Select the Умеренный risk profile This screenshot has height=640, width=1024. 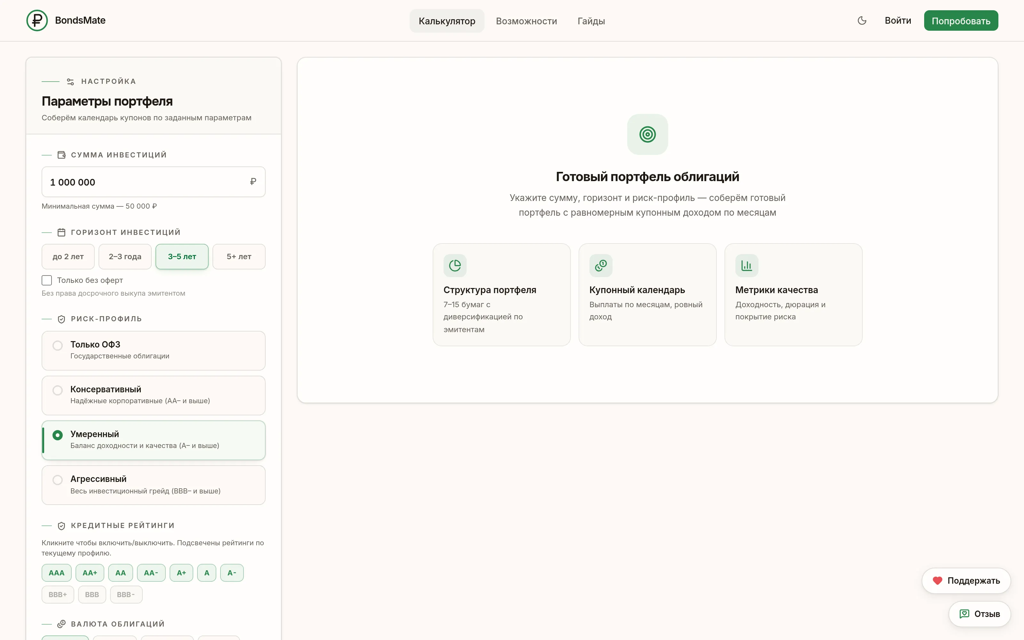click(x=154, y=440)
